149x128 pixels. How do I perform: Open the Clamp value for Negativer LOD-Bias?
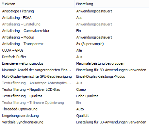point(81,89)
